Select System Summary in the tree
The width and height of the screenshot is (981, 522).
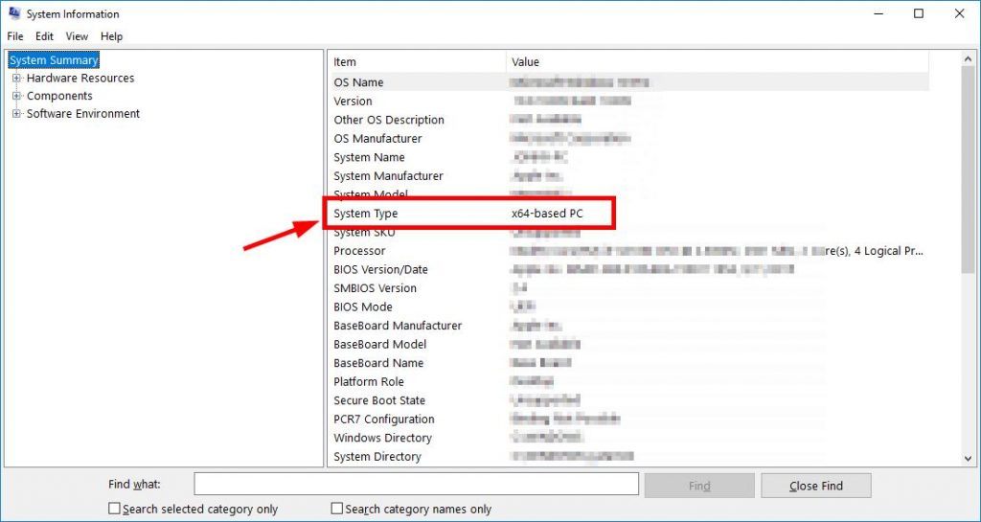click(54, 60)
